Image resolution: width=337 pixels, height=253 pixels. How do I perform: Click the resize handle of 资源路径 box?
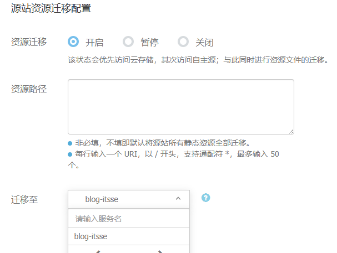pos(291,132)
